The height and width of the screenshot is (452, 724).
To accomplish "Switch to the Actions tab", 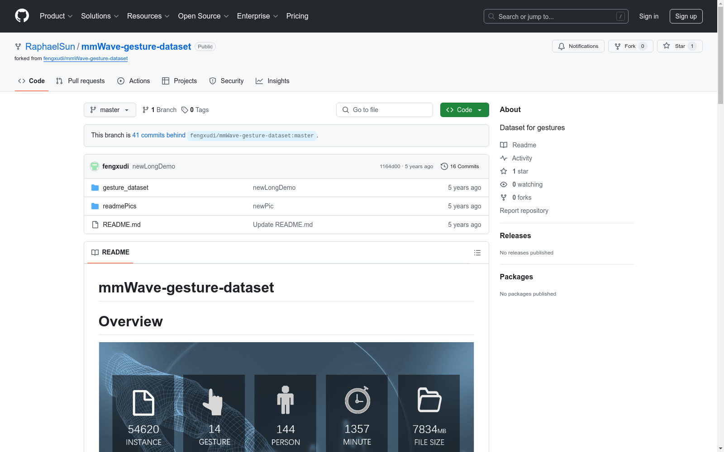I will (133, 81).
